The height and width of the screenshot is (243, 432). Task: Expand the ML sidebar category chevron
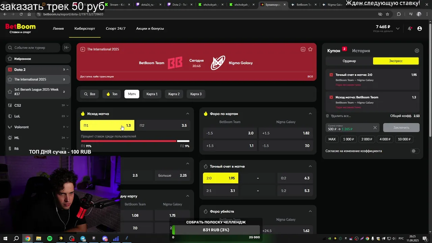(x=67, y=138)
